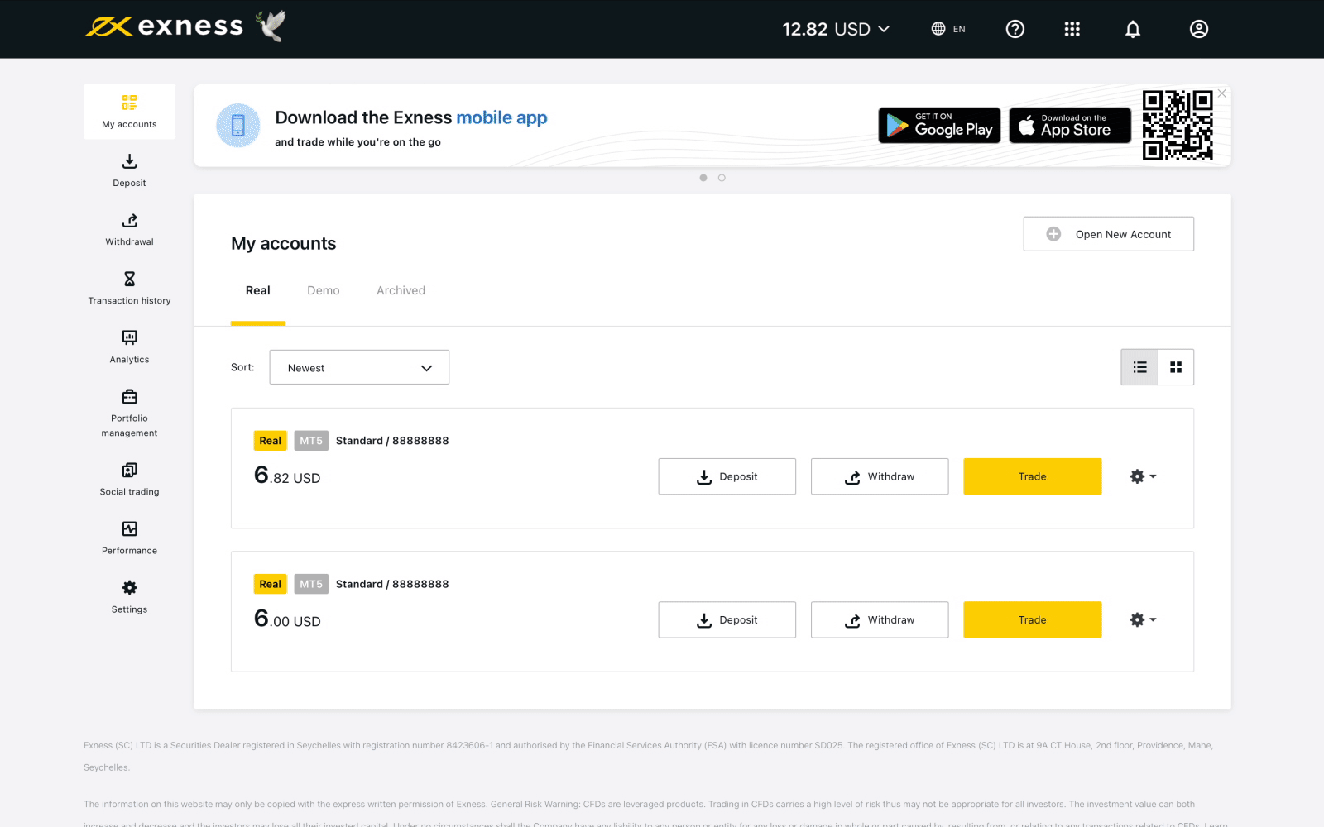Viewport: 1324px width, 827px height.
Task: Withdraw from the 6.82 USD account
Action: click(880, 476)
